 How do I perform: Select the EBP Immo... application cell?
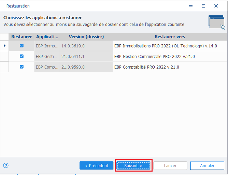[x=47, y=46]
